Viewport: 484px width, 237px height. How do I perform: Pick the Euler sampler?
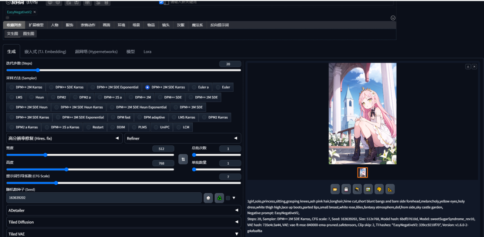coord(223,87)
